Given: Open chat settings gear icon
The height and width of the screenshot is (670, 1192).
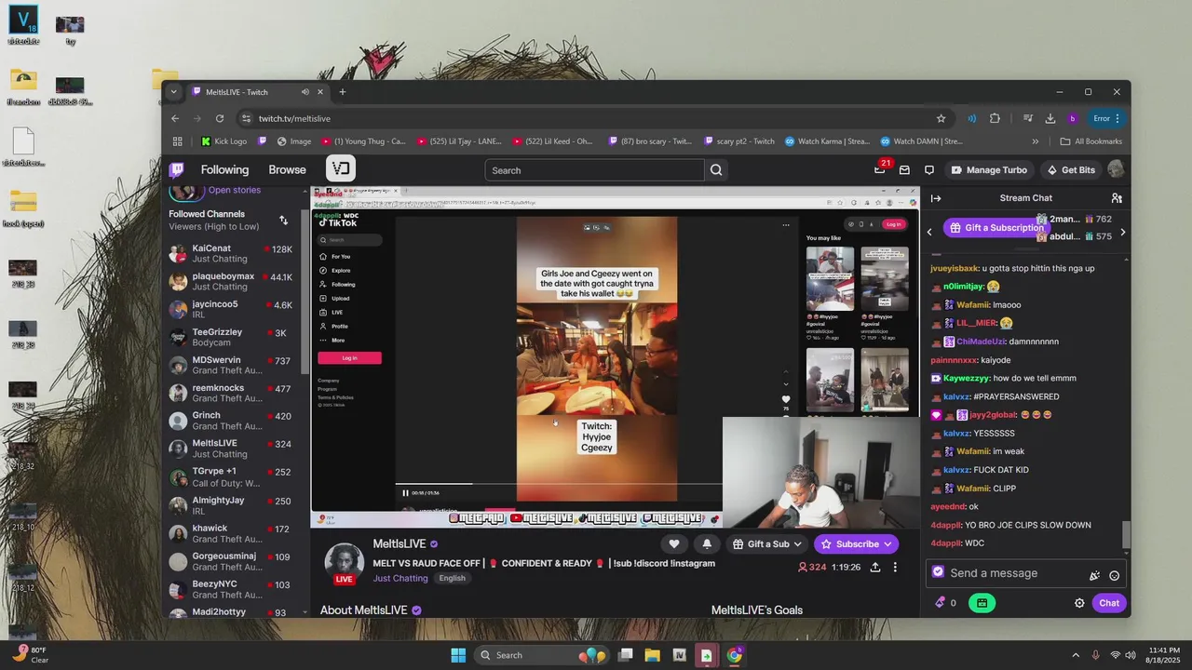Looking at the screenshot, I should (x=1079, y=603).
